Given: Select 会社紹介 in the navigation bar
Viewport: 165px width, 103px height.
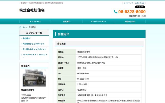Looking at the screenshot, I should pos(67,21).
